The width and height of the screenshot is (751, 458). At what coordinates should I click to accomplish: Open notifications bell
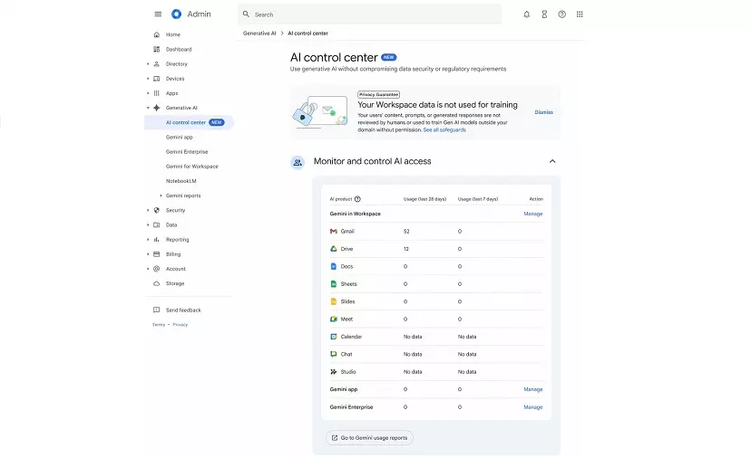pyautogui.click(x=526, y=14)
